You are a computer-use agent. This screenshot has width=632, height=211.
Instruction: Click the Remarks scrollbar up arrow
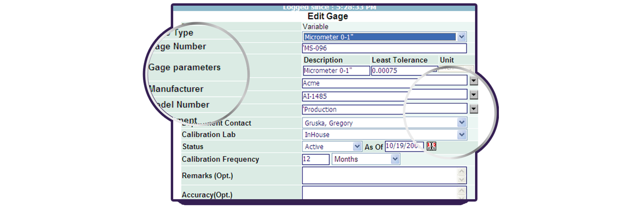pos(461,172)
